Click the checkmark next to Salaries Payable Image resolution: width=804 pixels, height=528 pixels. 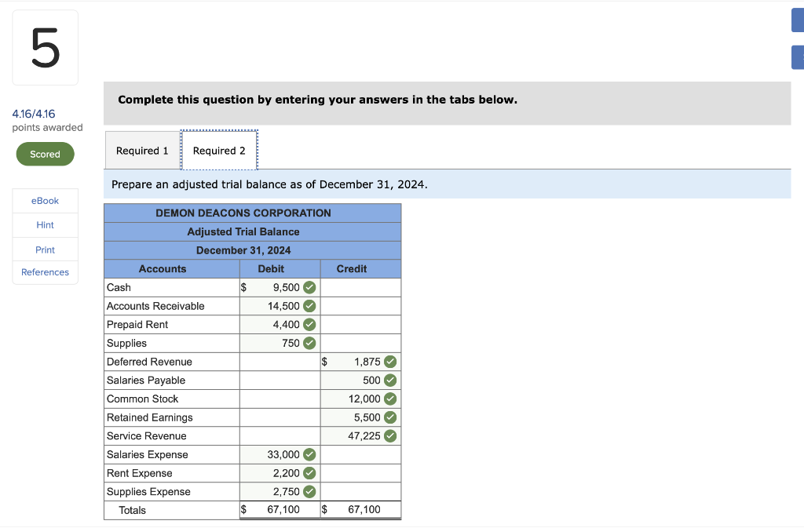tap(389, 380)
